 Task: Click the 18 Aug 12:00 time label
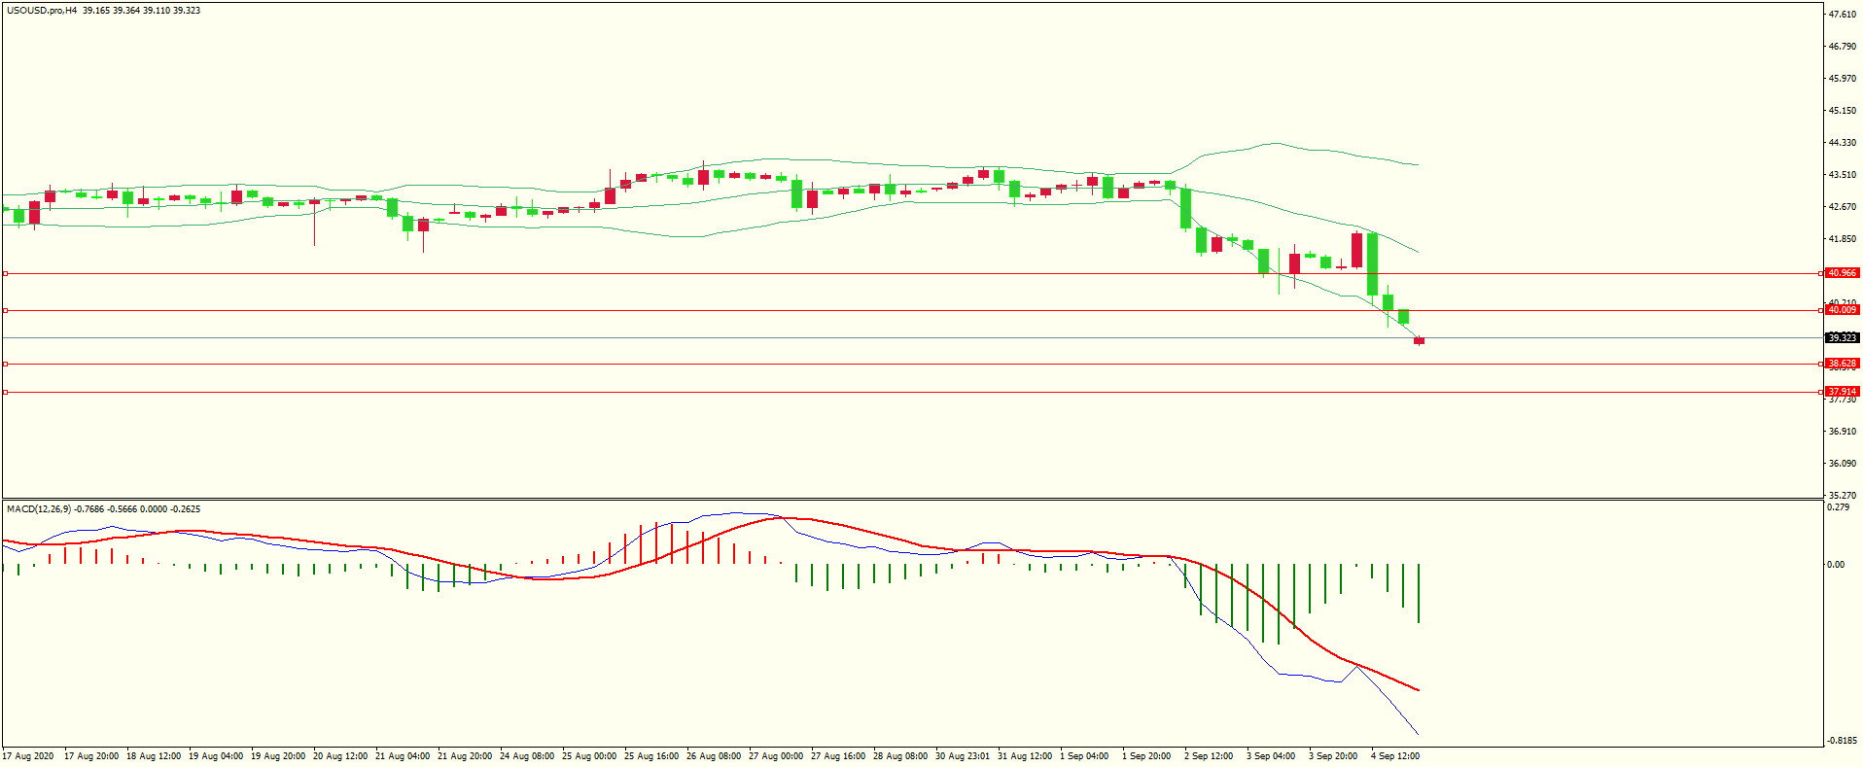(x=154, y=756)
